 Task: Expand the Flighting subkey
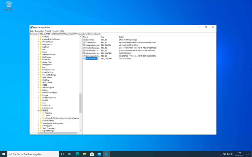coord(41,113)
